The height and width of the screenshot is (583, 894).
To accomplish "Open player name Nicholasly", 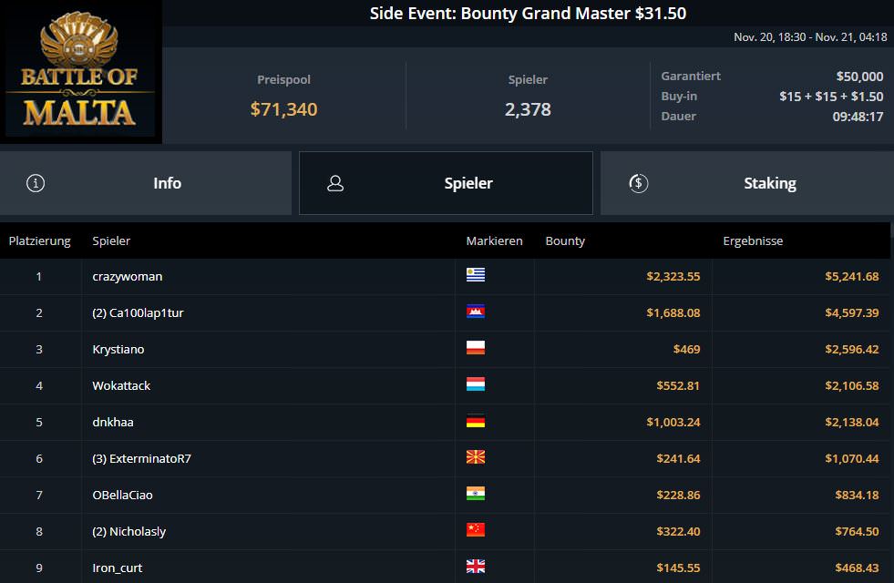I will click(137, 531).
